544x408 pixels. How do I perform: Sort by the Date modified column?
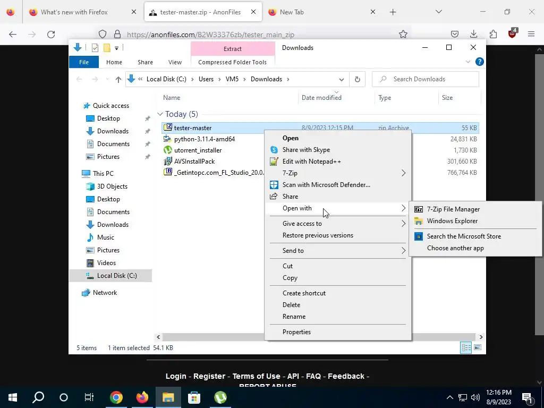point(321,98)
